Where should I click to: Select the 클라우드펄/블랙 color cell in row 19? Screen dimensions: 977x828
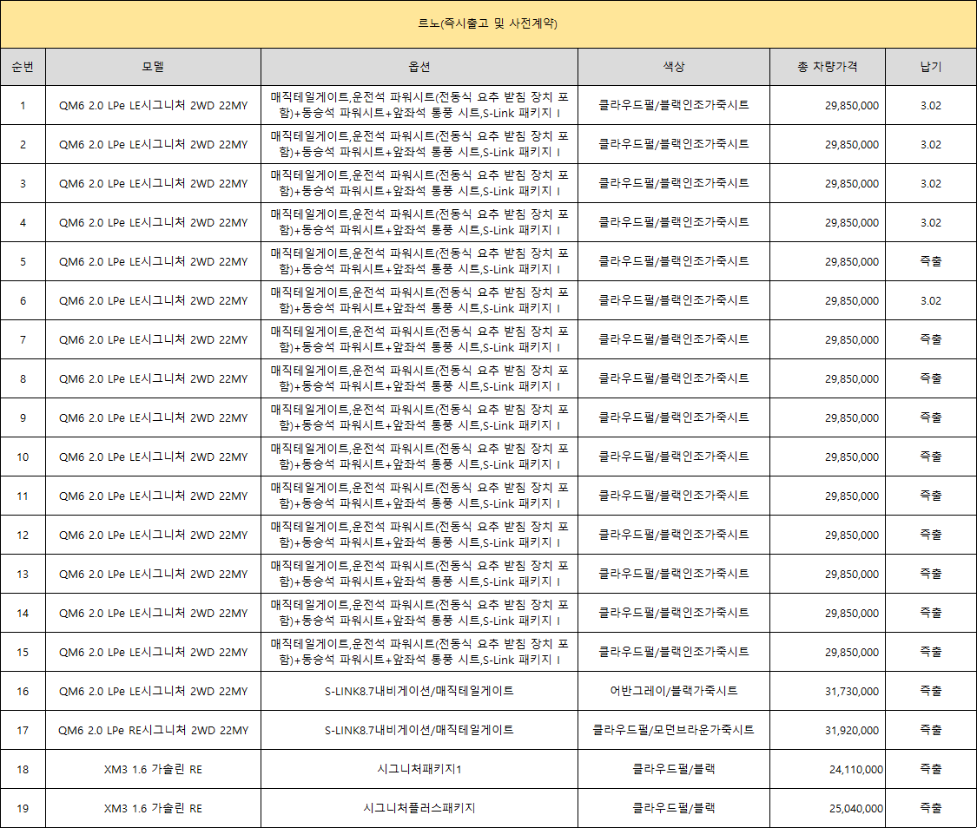[674, 808]
